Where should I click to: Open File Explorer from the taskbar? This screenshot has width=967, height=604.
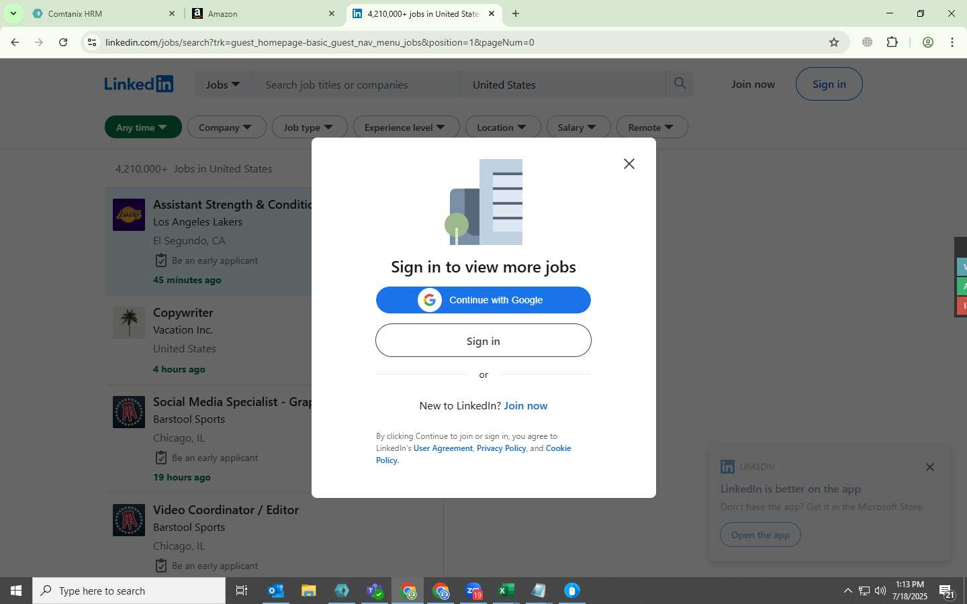coord(309,591)
